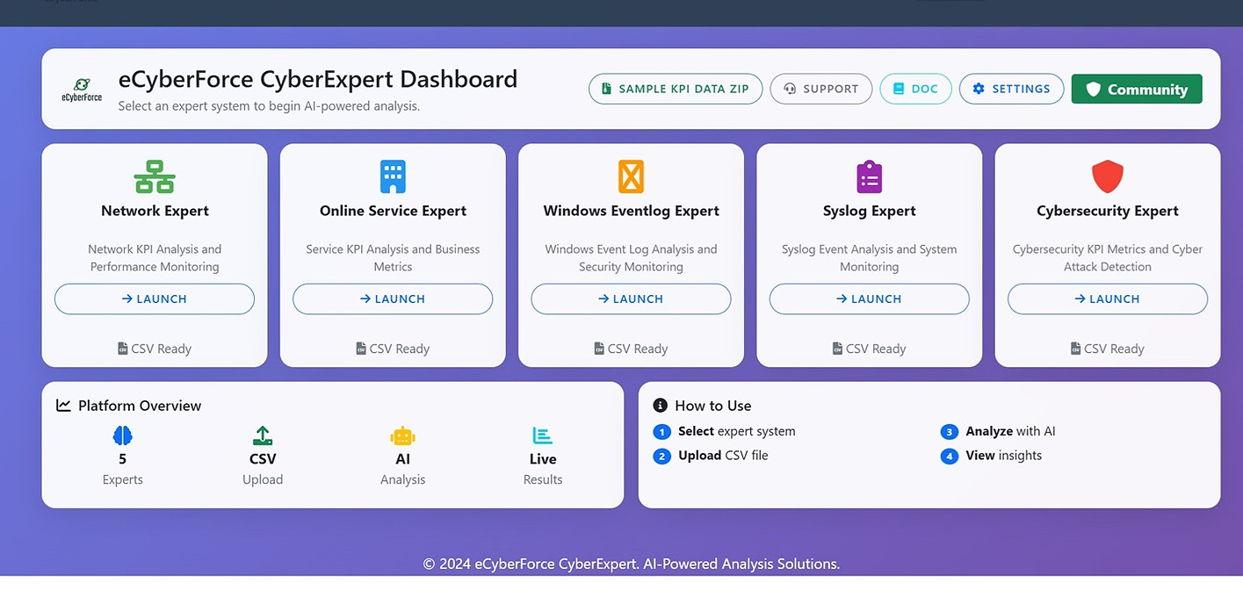Click the red shield Cybersecurity icon
The width and height of the screenshot is (1243, 597).
[1108, 176]
